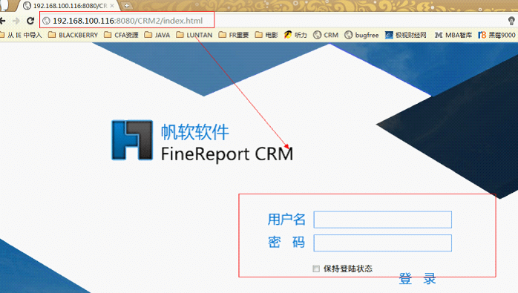The width and height of the screenshot is (518, 293).
Task: Click the 登录 login button
Action: tap(418, 278)
